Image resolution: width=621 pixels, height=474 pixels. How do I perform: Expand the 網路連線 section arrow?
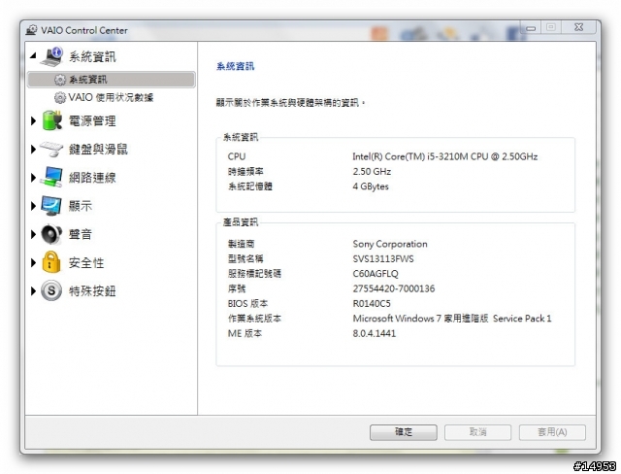pos(33,178)
